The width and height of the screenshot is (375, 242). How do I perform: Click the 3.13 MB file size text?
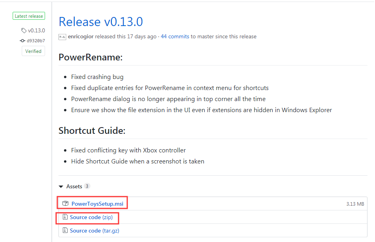click(x=355, y=204)
